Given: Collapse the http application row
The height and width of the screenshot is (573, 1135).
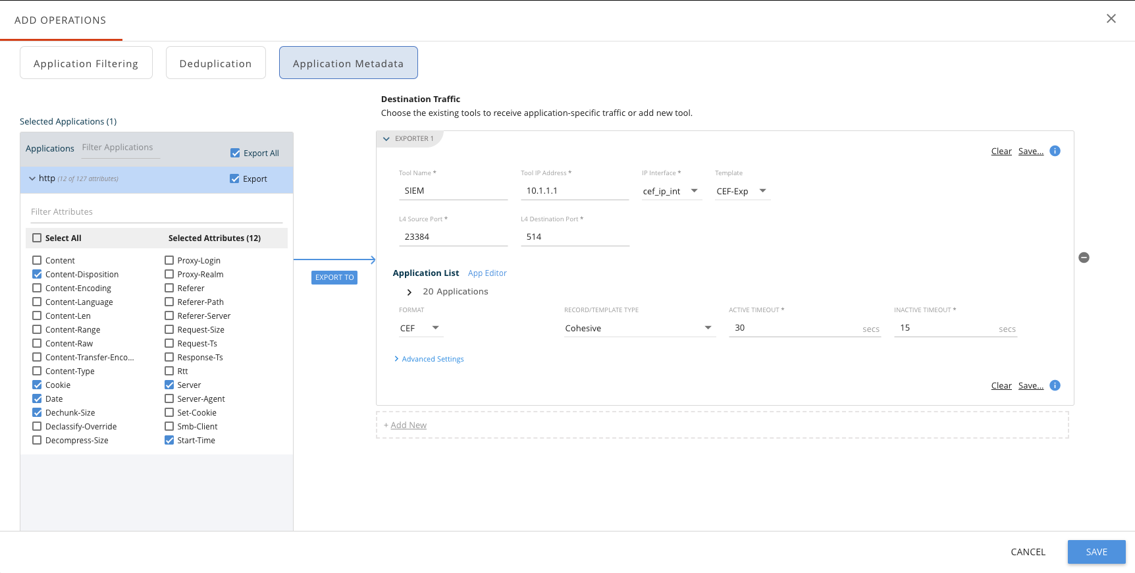Looking at the screenshot, I should coord(32,178).
